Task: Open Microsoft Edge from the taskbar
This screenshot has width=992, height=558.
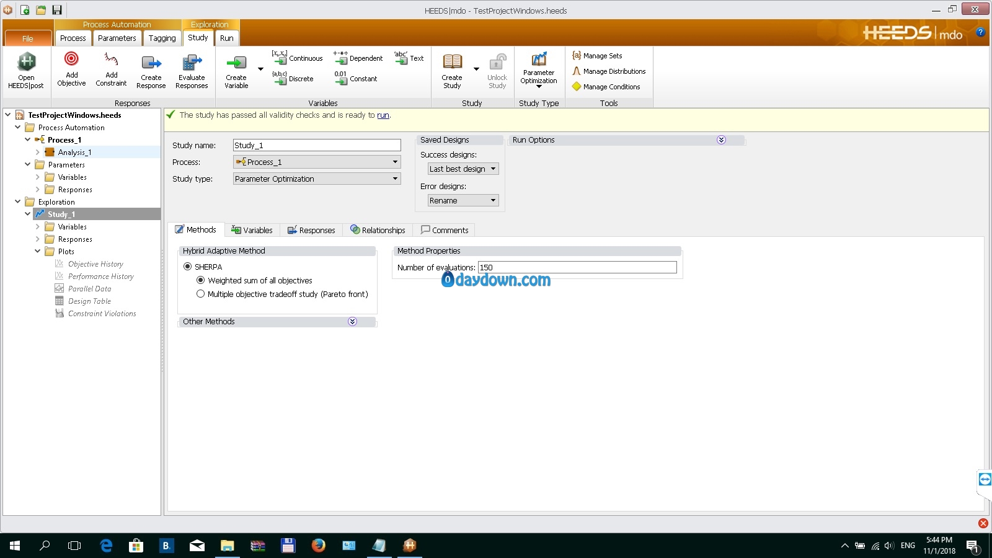Action: point(106,546)
